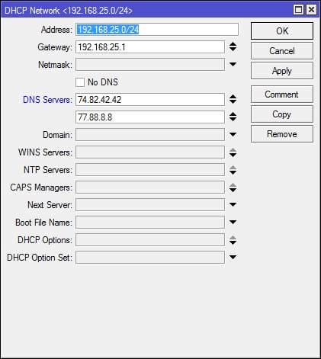Viewport: 321px width, 359px height.
Task: Expand the Next Server field arrow
Action: [x=233, y=205]
